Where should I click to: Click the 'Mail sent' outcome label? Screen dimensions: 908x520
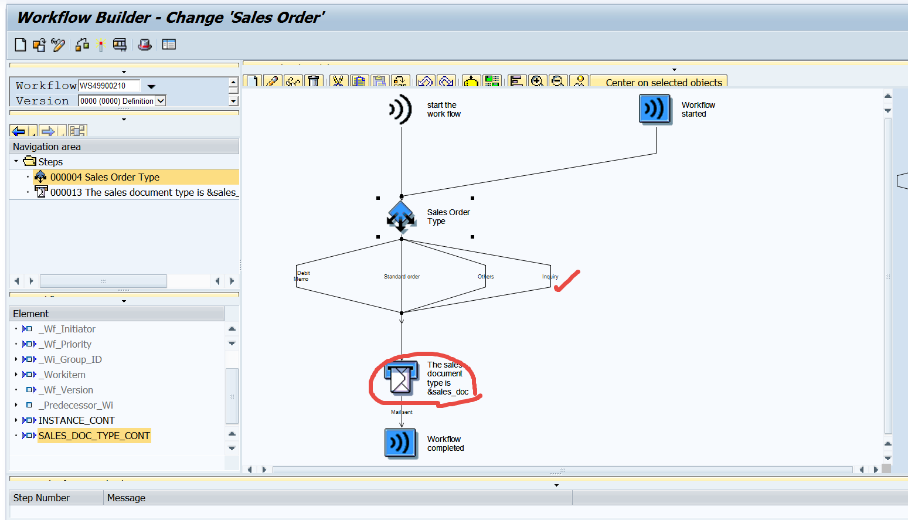[402, 412]
